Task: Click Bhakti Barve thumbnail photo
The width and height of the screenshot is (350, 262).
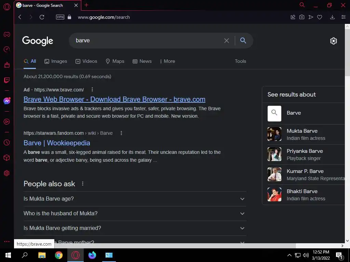Action: click(x=274, y=194)
